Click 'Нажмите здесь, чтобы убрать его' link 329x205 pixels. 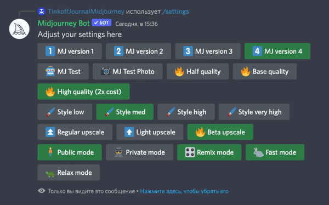click(184, 191)
